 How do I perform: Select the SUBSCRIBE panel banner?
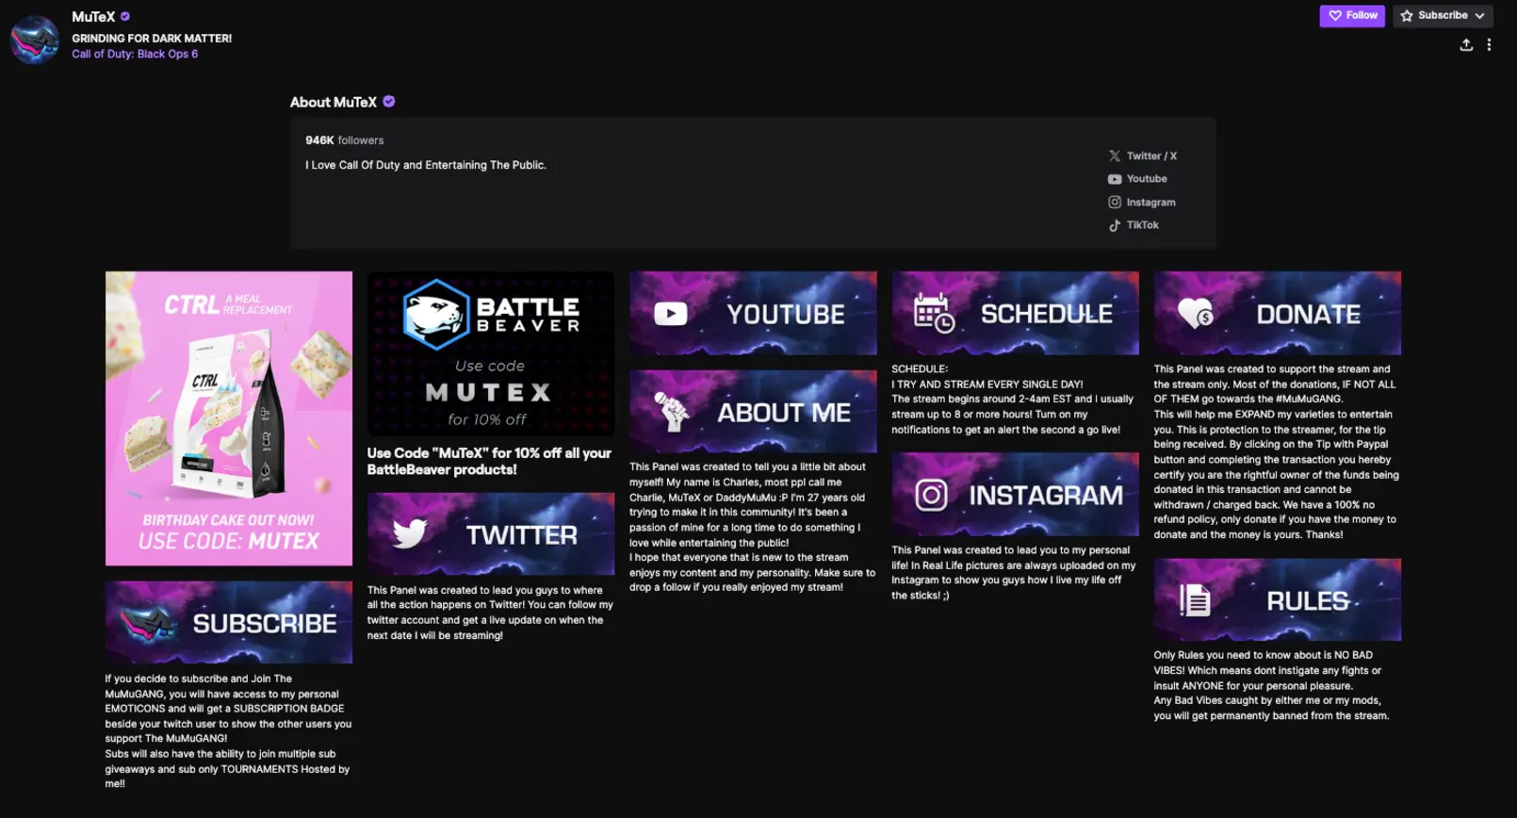point(229,622)
